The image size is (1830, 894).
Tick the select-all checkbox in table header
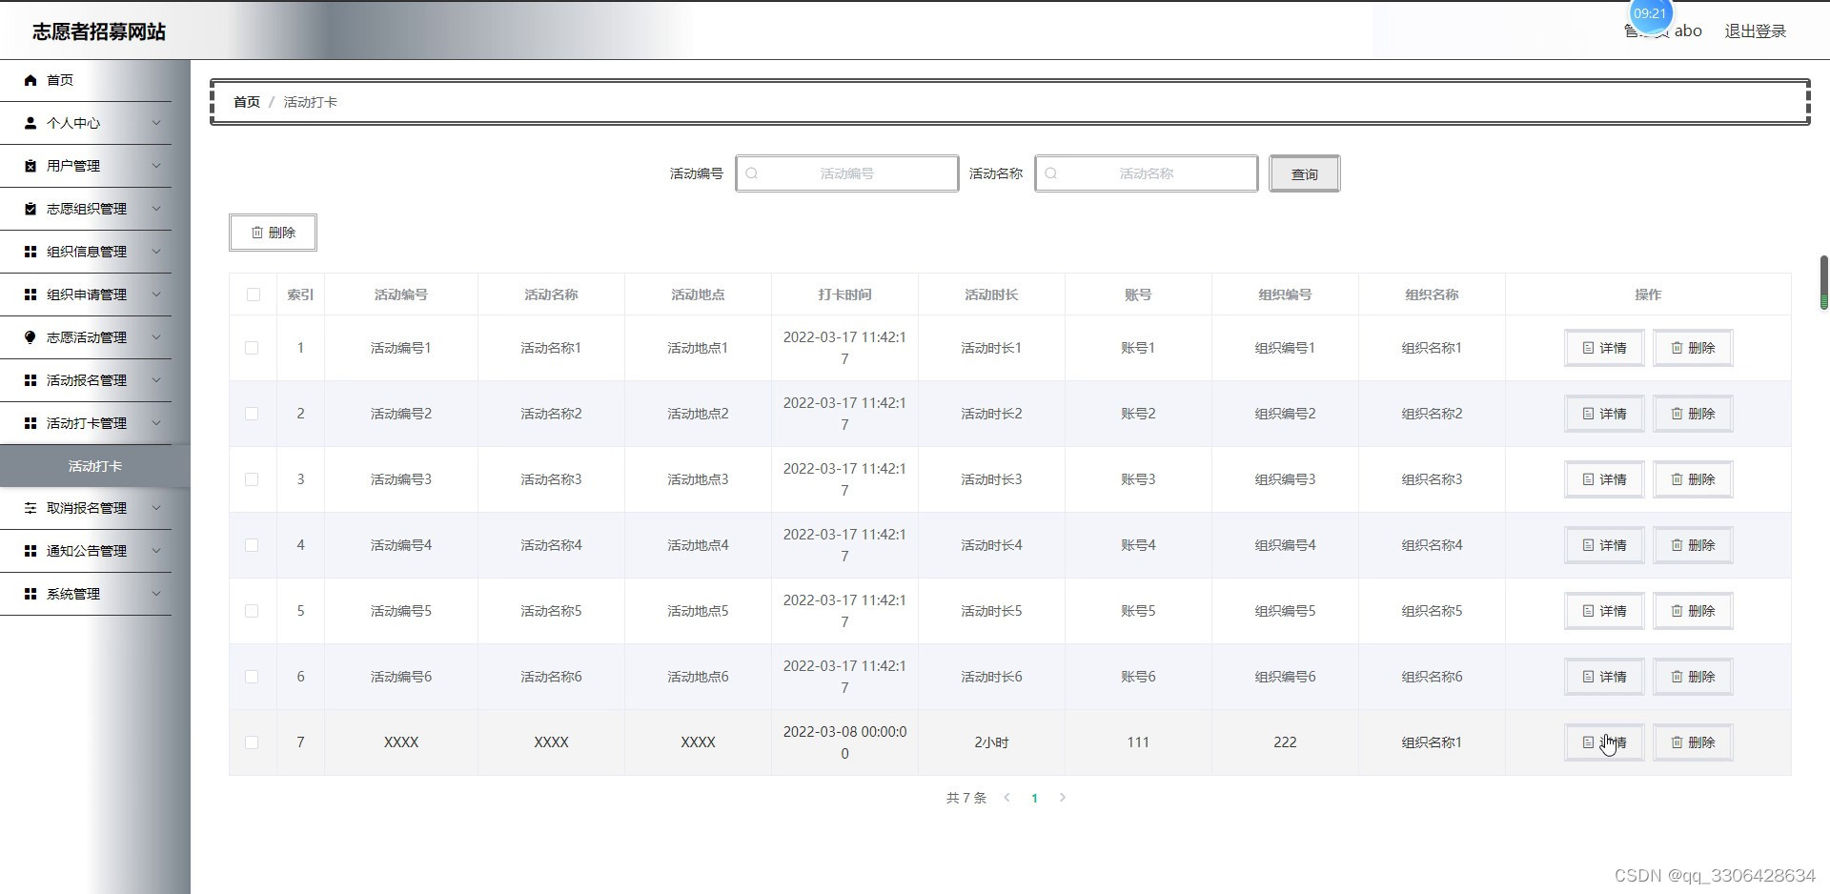254,295
